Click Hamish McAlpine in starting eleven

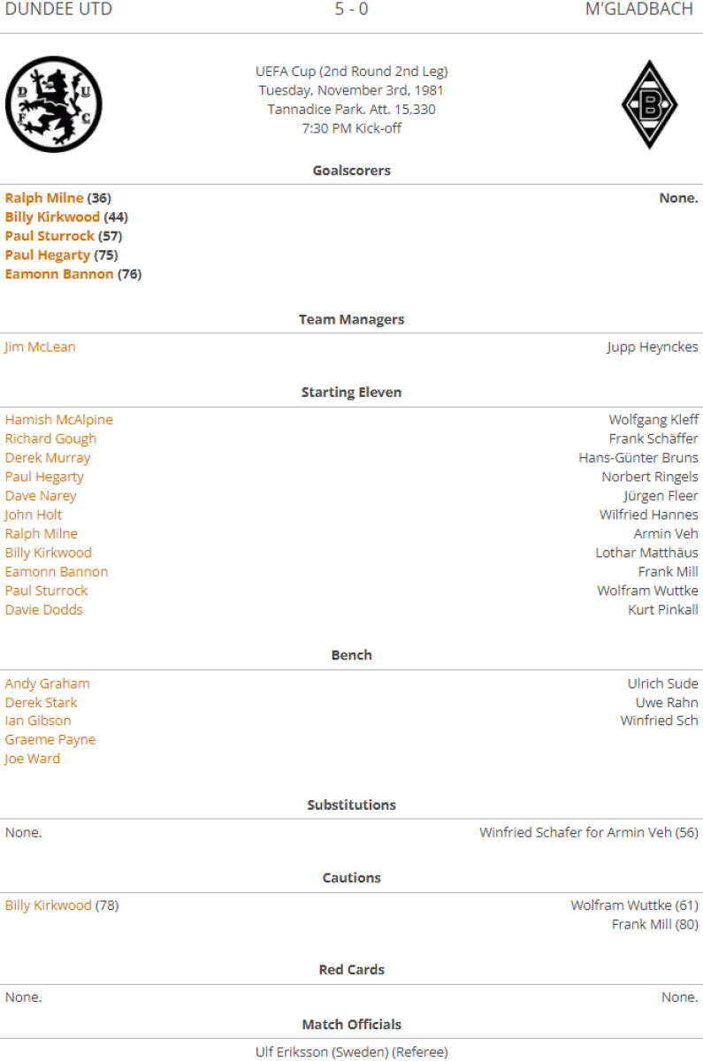click(58, 420)
